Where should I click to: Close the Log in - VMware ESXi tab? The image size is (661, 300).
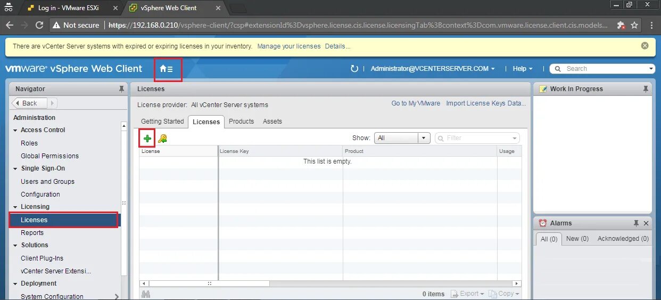coord(115,8)
